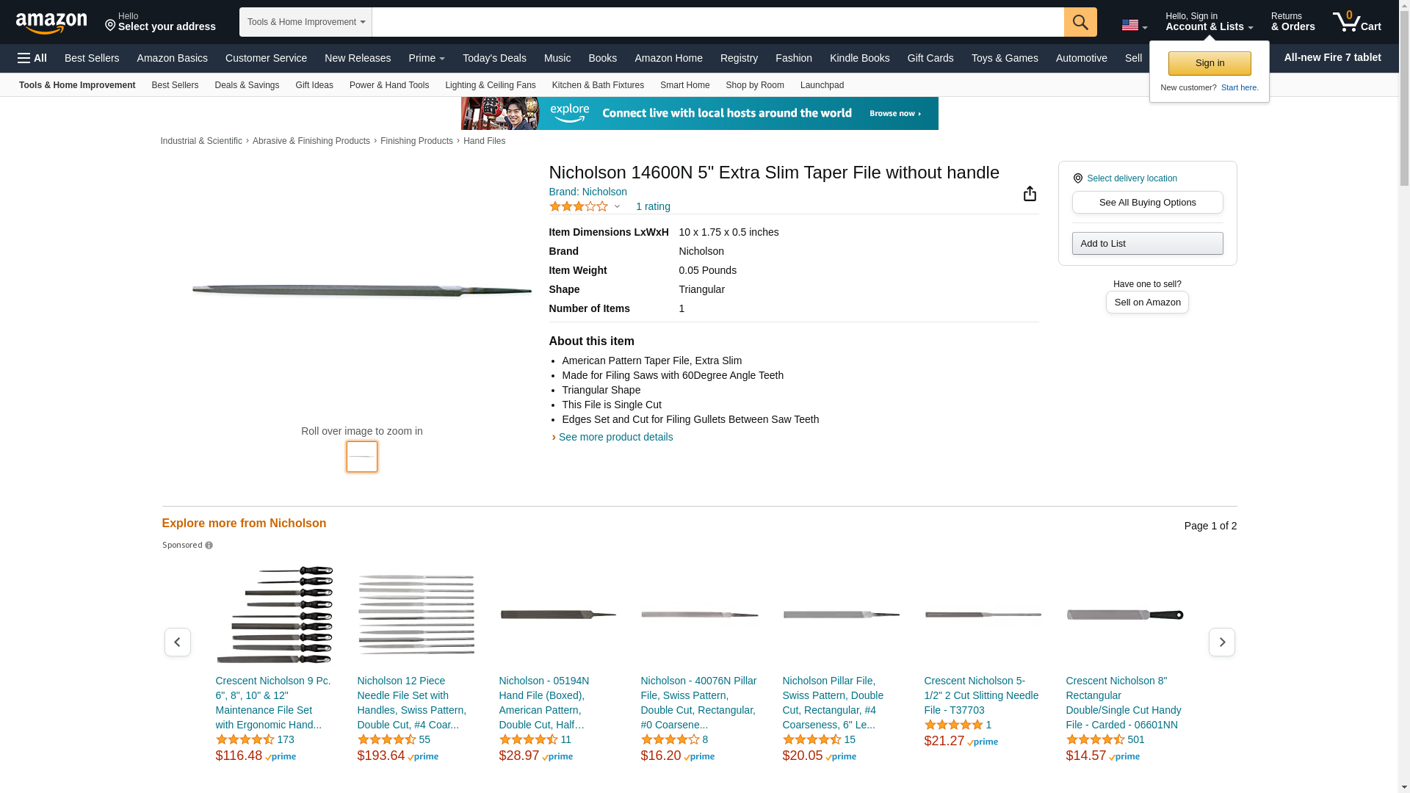1410x793 pixels.
Task: Select the product image thumbnail
Action: pyautogui.click(x=361, y=457)
